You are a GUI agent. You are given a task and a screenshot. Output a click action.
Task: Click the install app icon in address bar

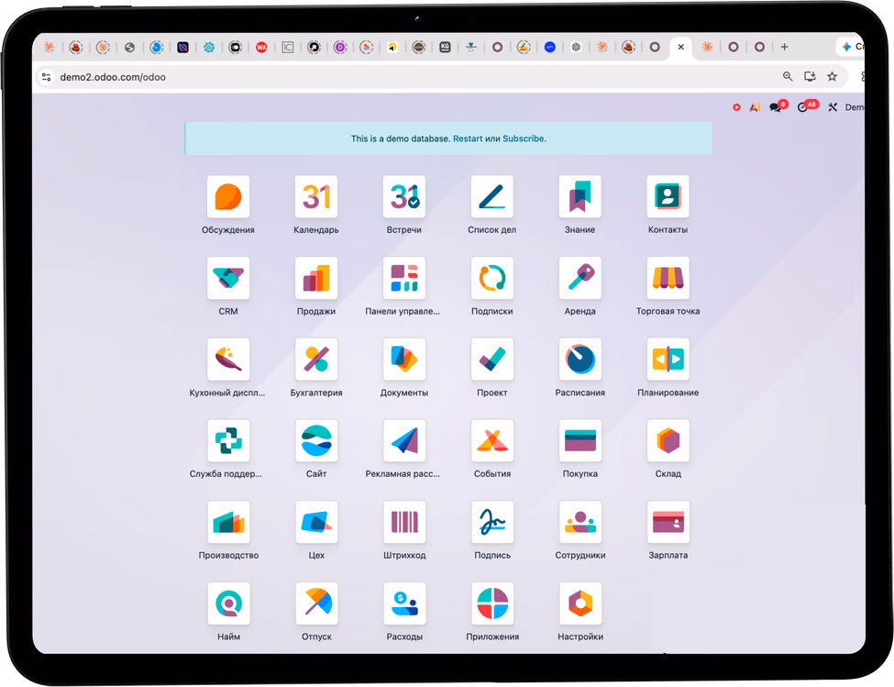click(810, 76)
